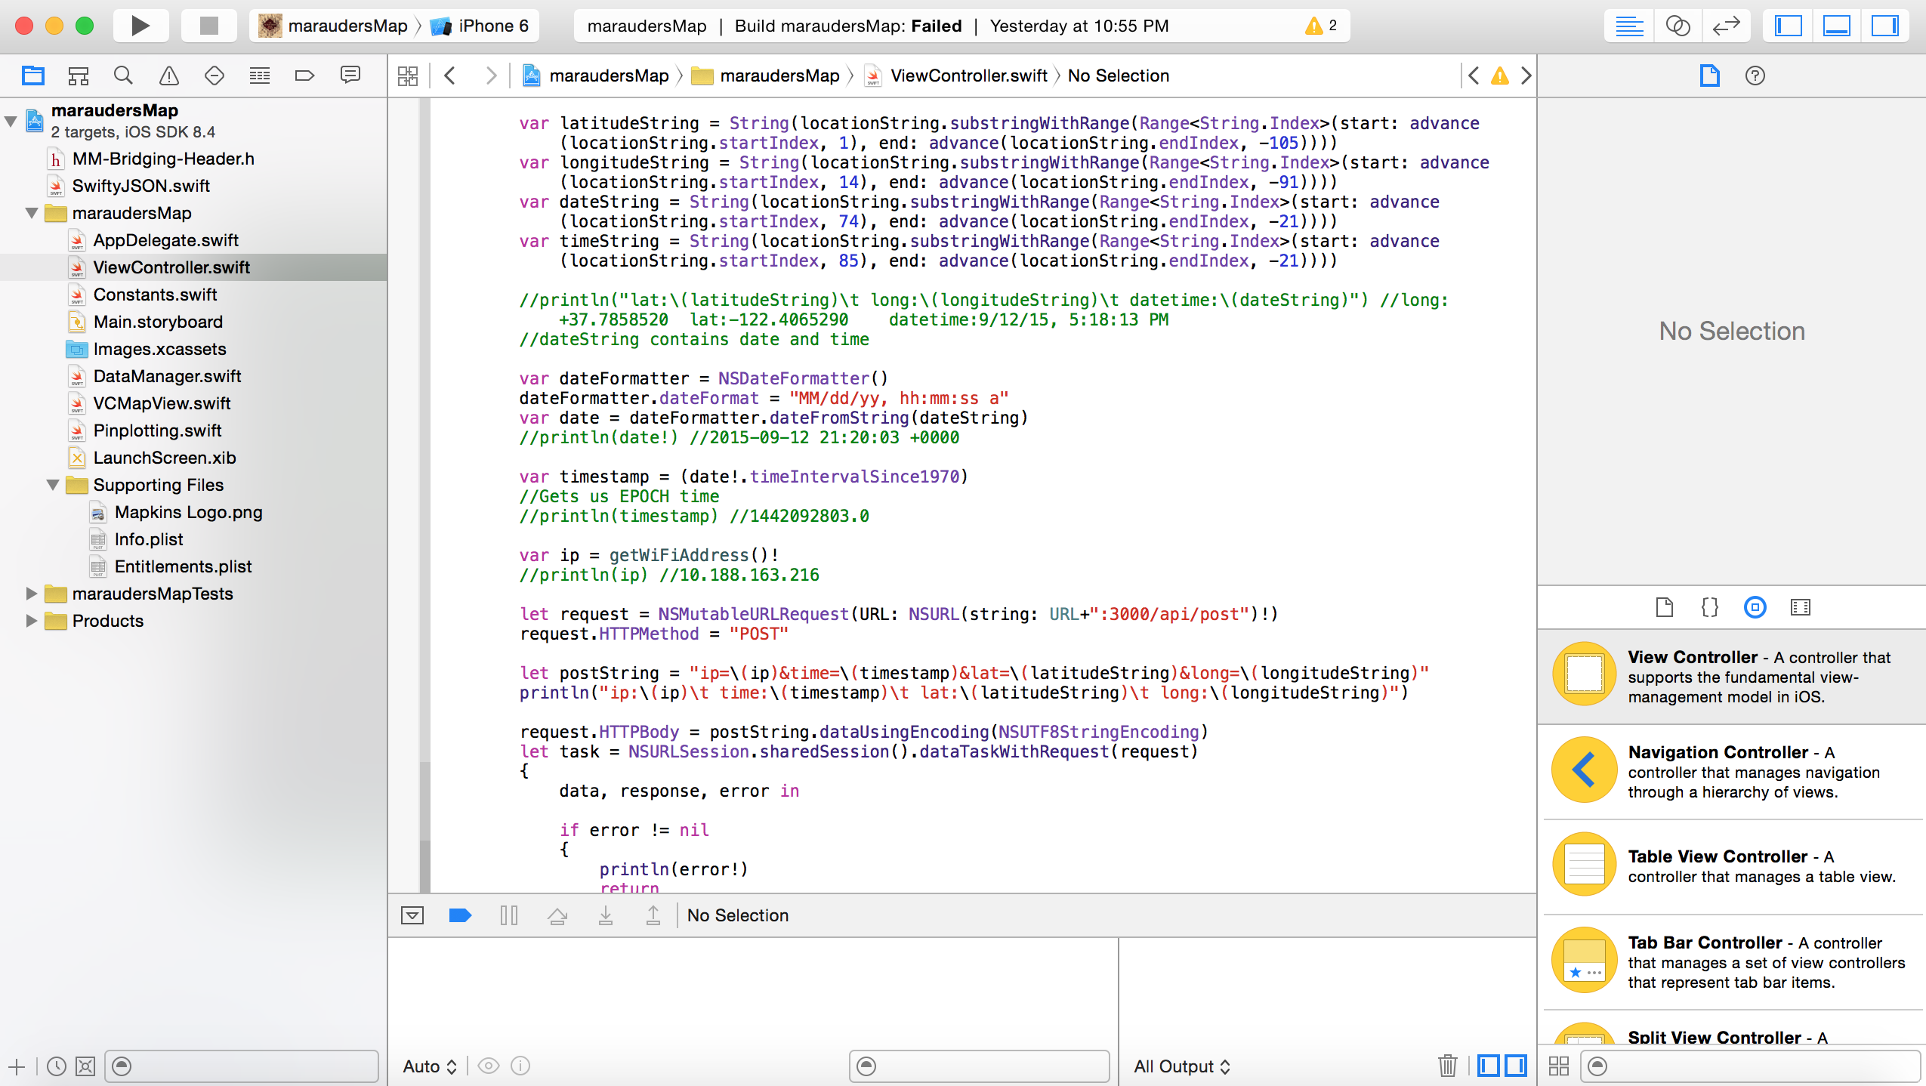Toggle the Debug area visibility

pyautogui.click(x=1836, y=26)
